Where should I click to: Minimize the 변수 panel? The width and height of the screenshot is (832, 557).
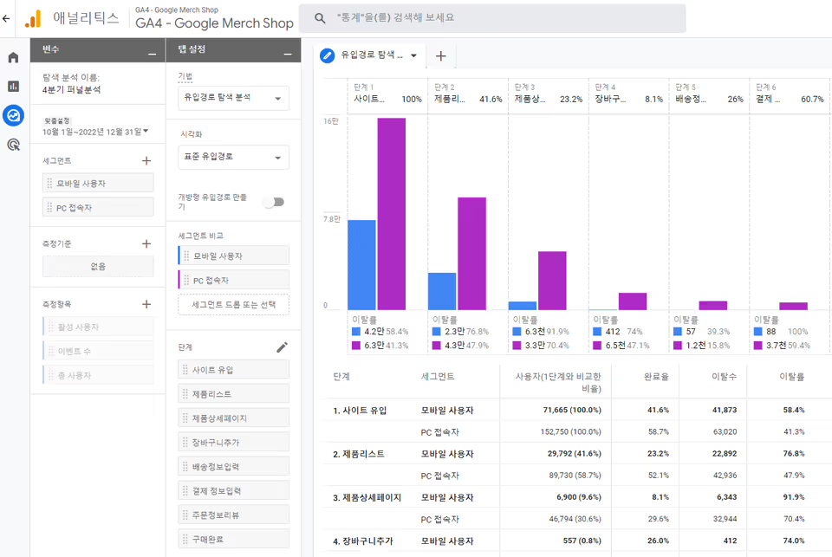tap(152, 55)
